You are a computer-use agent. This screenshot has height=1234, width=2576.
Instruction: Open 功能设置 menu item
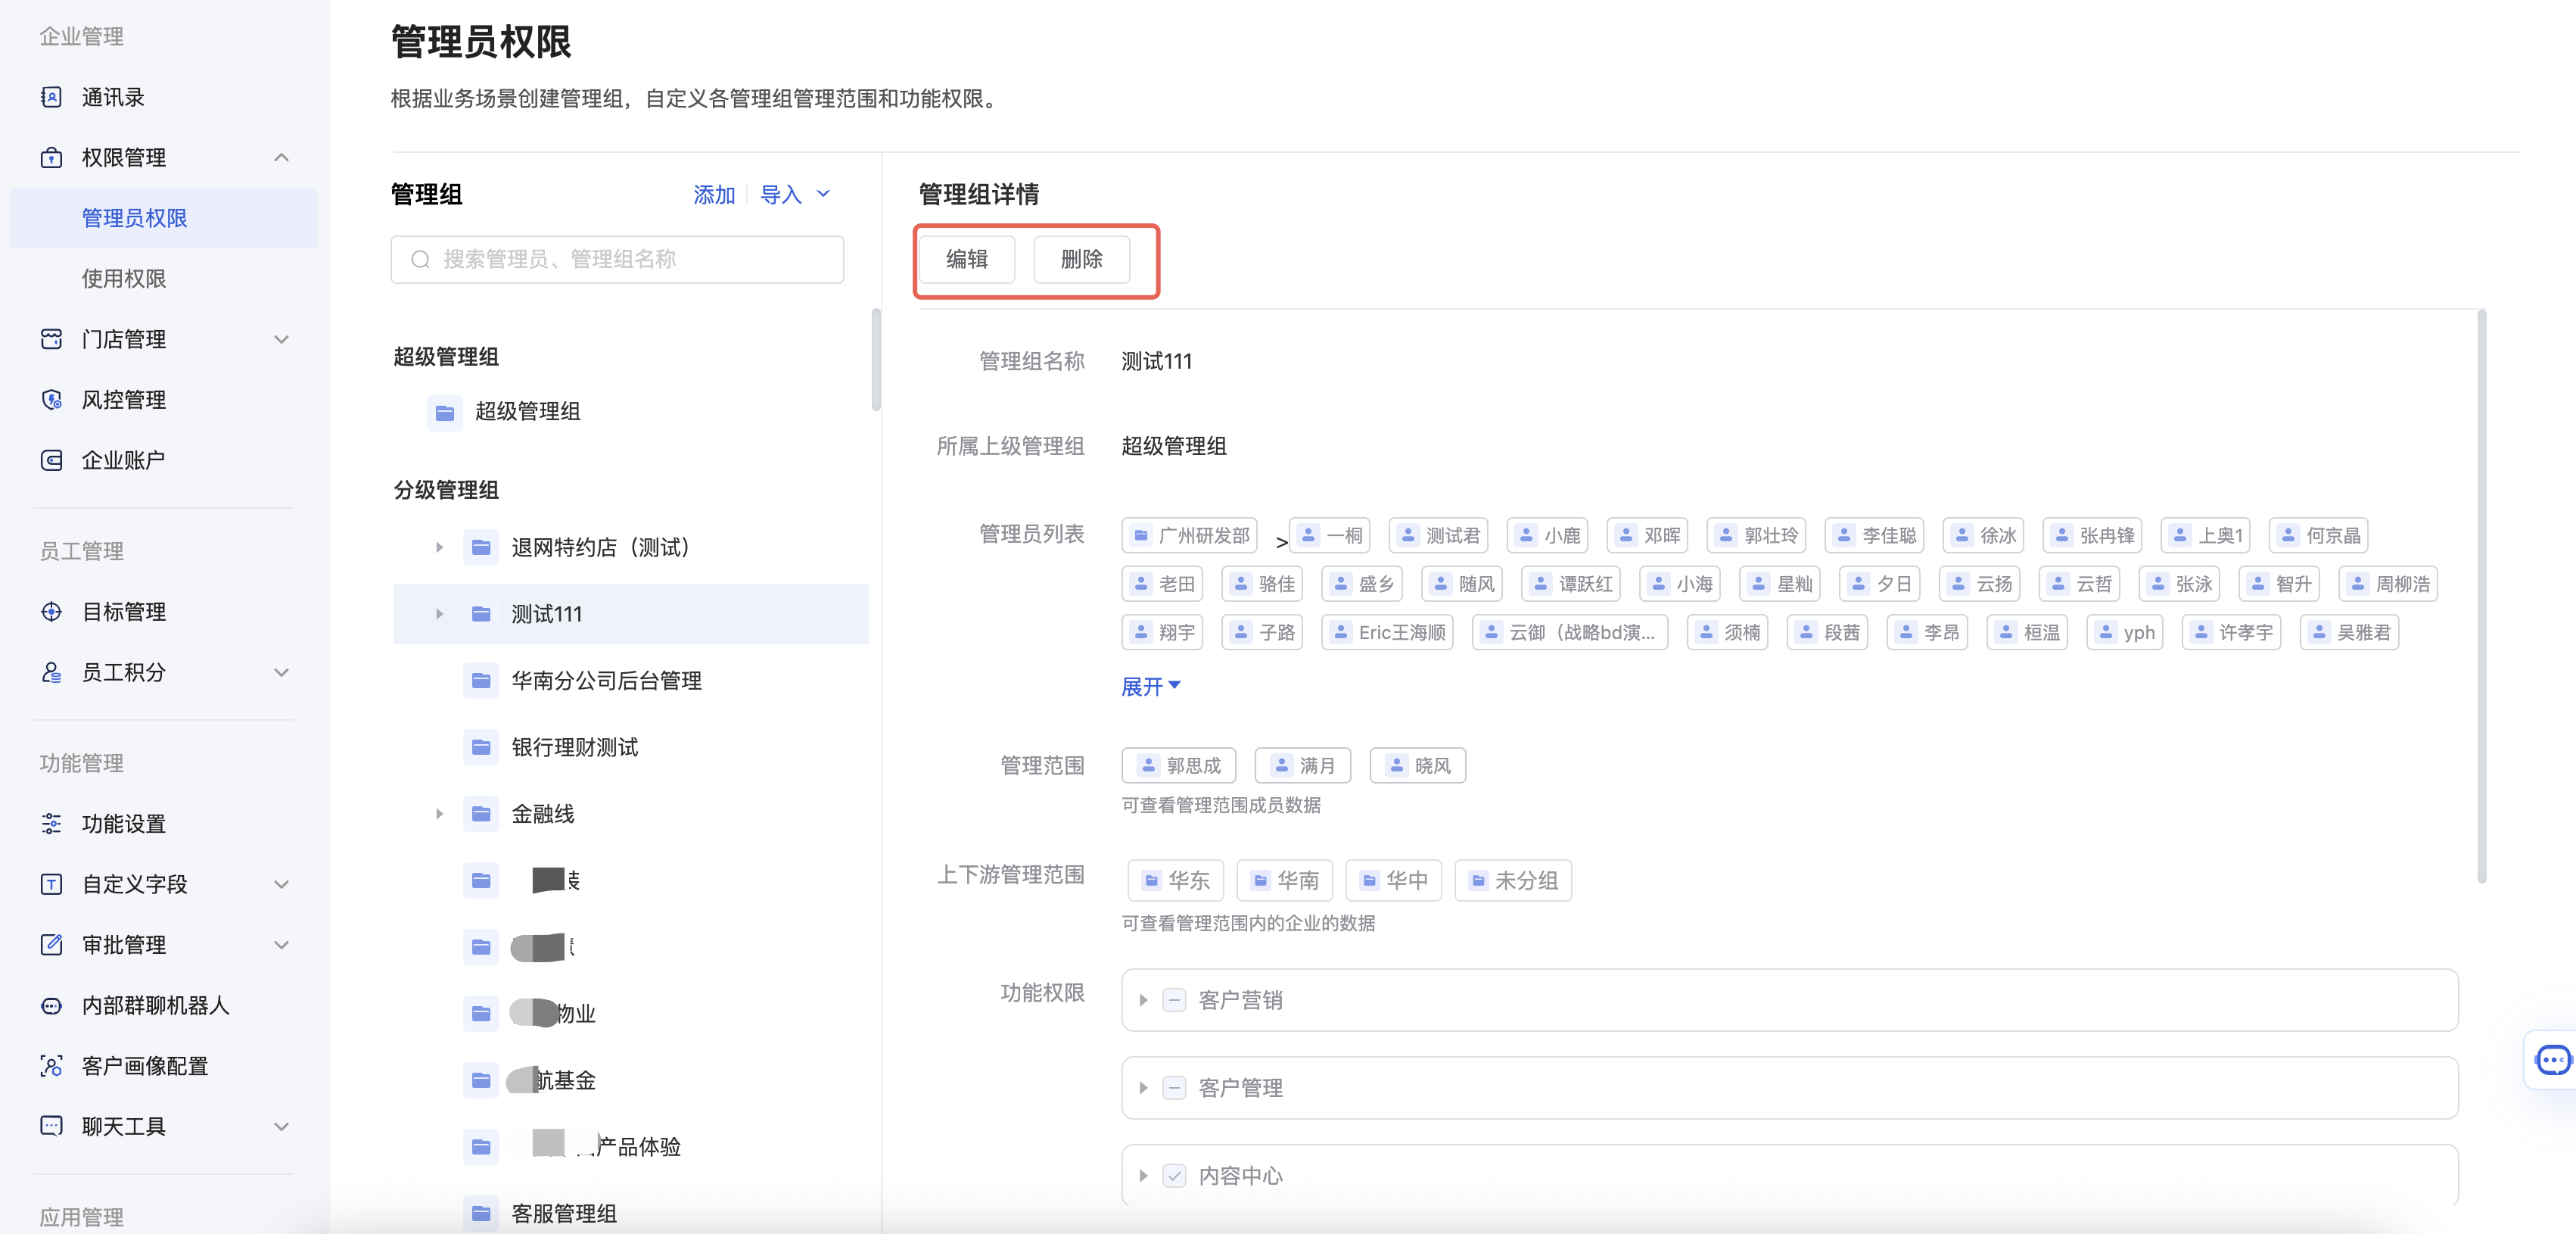coord(124,823)
